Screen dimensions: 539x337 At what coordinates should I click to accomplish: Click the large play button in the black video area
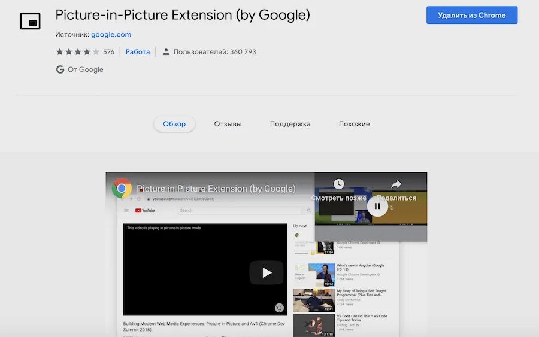click(x=267, y=272)
